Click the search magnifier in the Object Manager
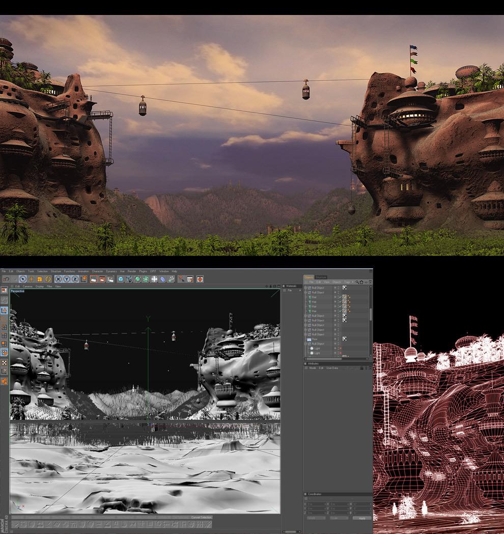The height and width of the screenshot is (534, 504). point(357,282)
